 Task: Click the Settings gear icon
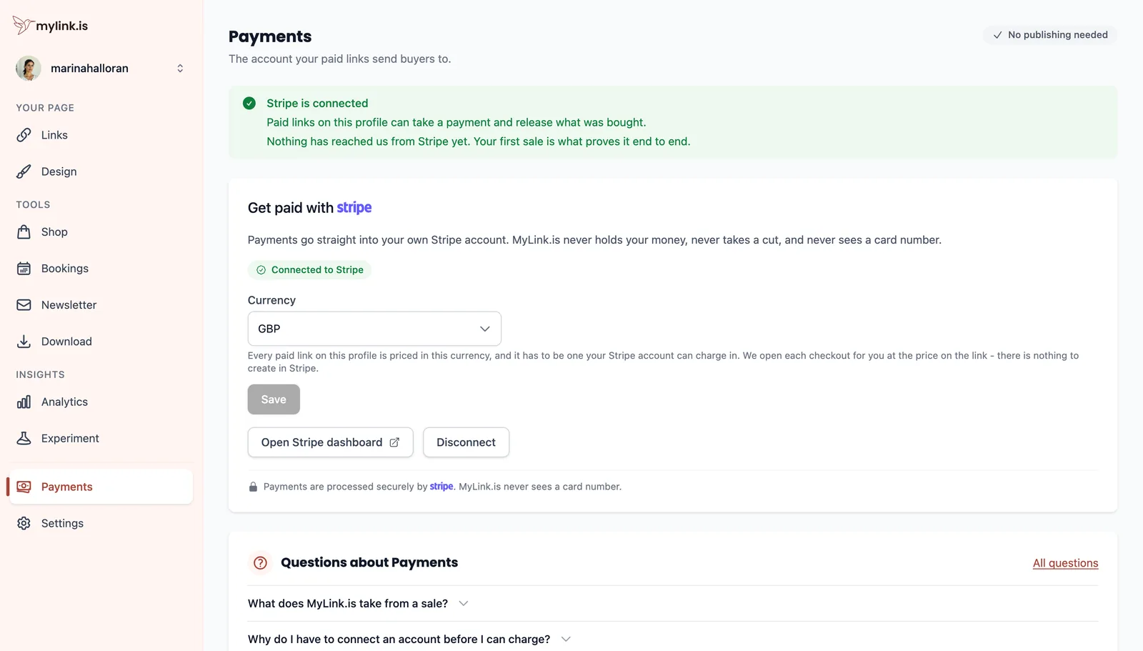[x=24, y=523]
